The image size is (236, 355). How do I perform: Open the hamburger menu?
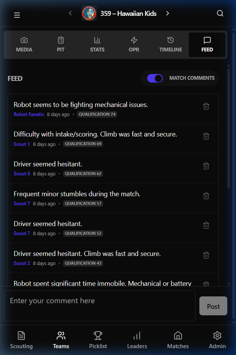click(17, 15)
